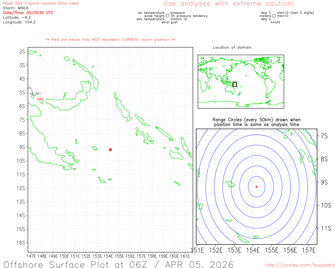Click the red storm dot on main map

tap(110, 150)
